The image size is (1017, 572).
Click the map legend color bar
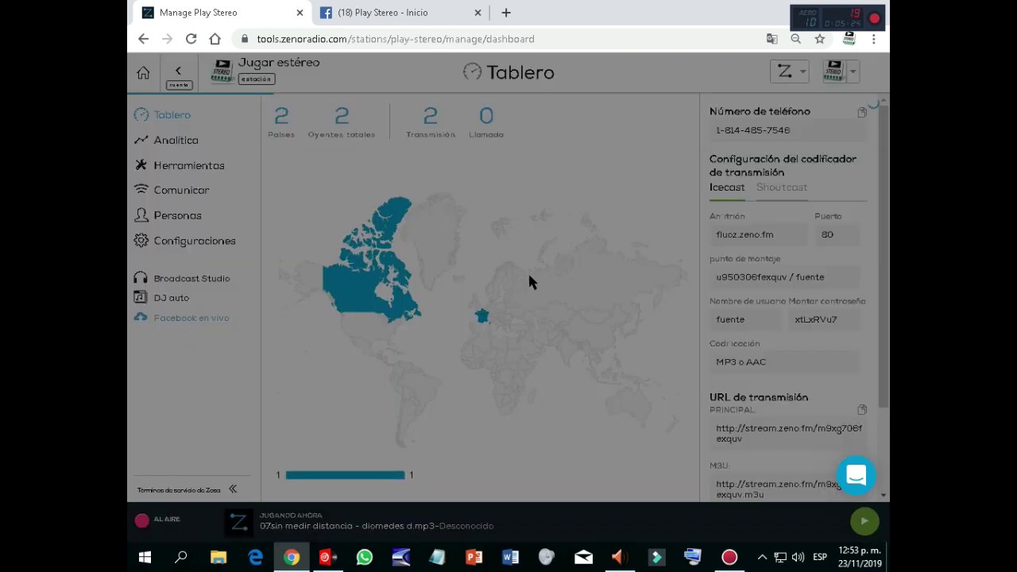pyautogui.click(x=345, y=475)
